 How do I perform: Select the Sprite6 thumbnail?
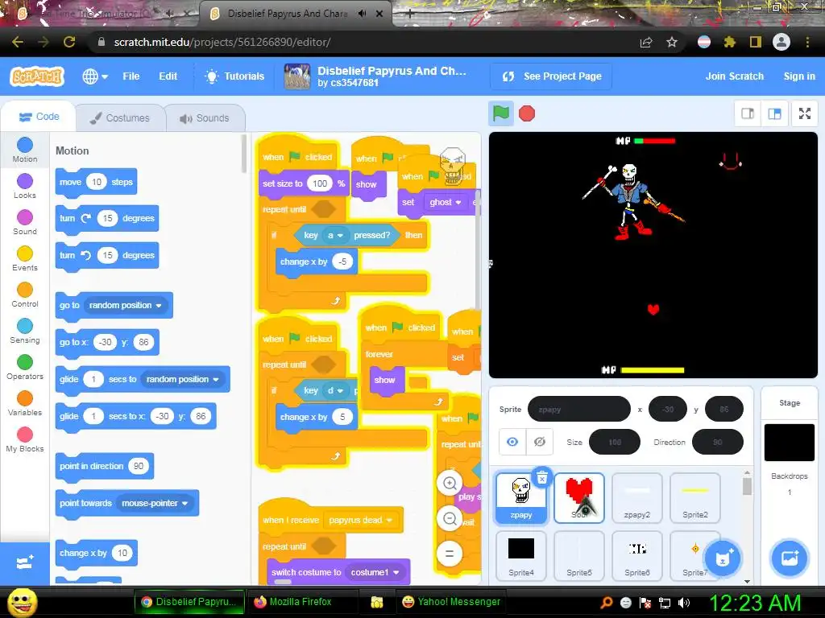point(636,556)
